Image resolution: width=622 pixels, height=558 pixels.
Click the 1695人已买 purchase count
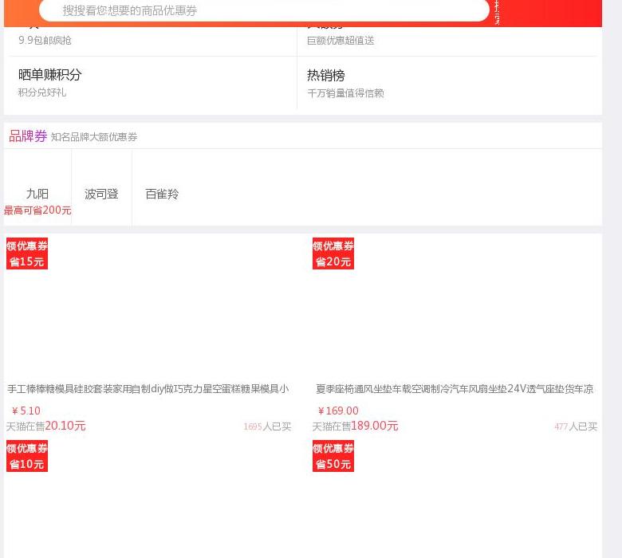click(x=267, y=426)
